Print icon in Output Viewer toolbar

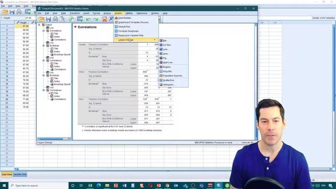coord(55,19)
